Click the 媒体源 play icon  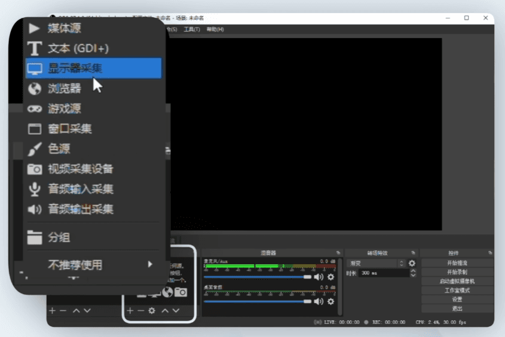[x=35, y=28]
